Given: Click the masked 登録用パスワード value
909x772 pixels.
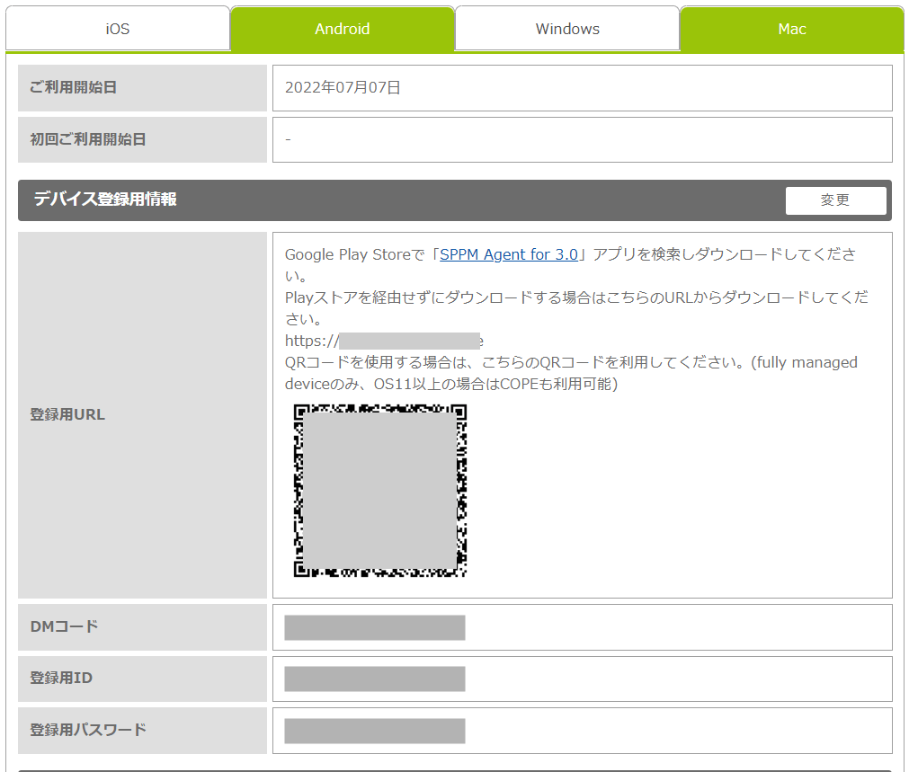Looking at the screenshot, I should coord(375,731).
